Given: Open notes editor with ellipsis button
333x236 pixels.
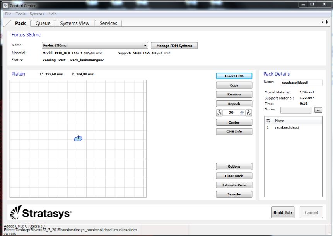Looking at the screenshot, I should [x=318, y=110].
